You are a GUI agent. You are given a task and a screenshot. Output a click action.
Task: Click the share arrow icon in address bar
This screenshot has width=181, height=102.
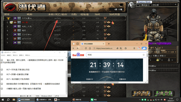[x=117, y=48]
